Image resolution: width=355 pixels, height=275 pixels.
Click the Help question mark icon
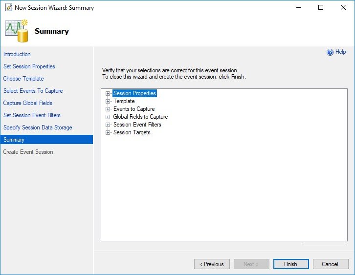[x=330, y=52]
